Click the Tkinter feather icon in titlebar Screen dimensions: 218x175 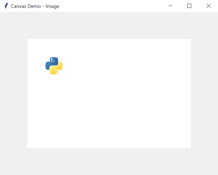coord(5,6)
